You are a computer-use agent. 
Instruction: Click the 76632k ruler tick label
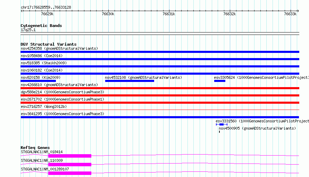tap(229, 14)
